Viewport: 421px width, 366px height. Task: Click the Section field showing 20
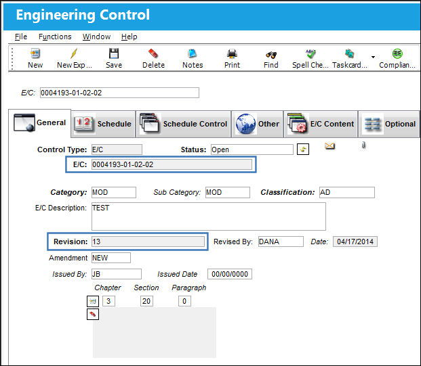coord(146,301)
